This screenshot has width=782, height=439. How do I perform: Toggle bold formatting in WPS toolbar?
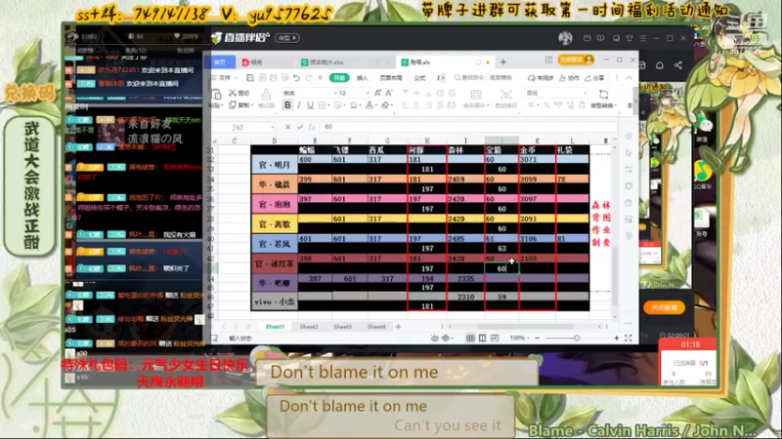pos(287,105)
